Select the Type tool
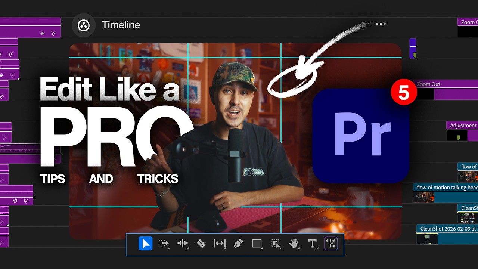Screen dimensions: 478x269 pyautogui.click(x=313, y=244)
